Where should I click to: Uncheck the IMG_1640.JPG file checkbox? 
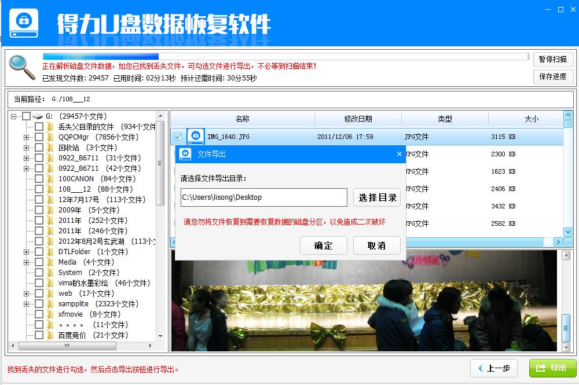(177, 136)
